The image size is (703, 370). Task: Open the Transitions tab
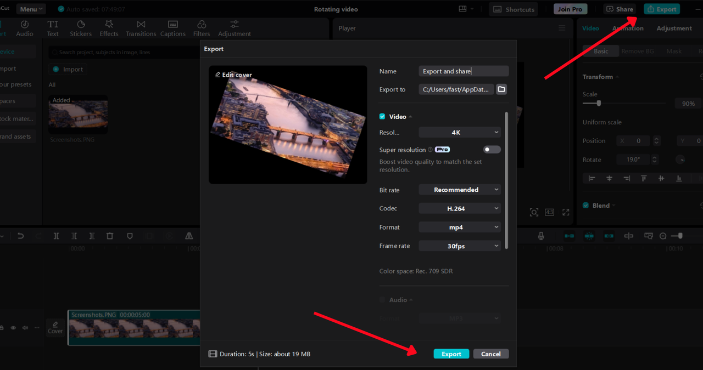point(141,29)
